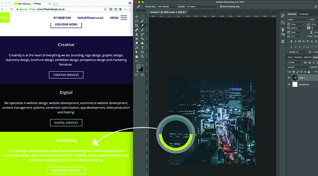
Task: Select the History Brush tool
Action: 142,34
